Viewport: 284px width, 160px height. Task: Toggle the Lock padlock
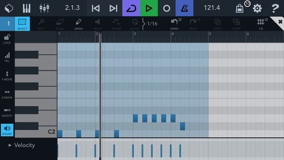7,39
